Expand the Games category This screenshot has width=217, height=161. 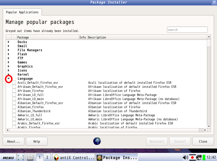[x=8, y=62]
